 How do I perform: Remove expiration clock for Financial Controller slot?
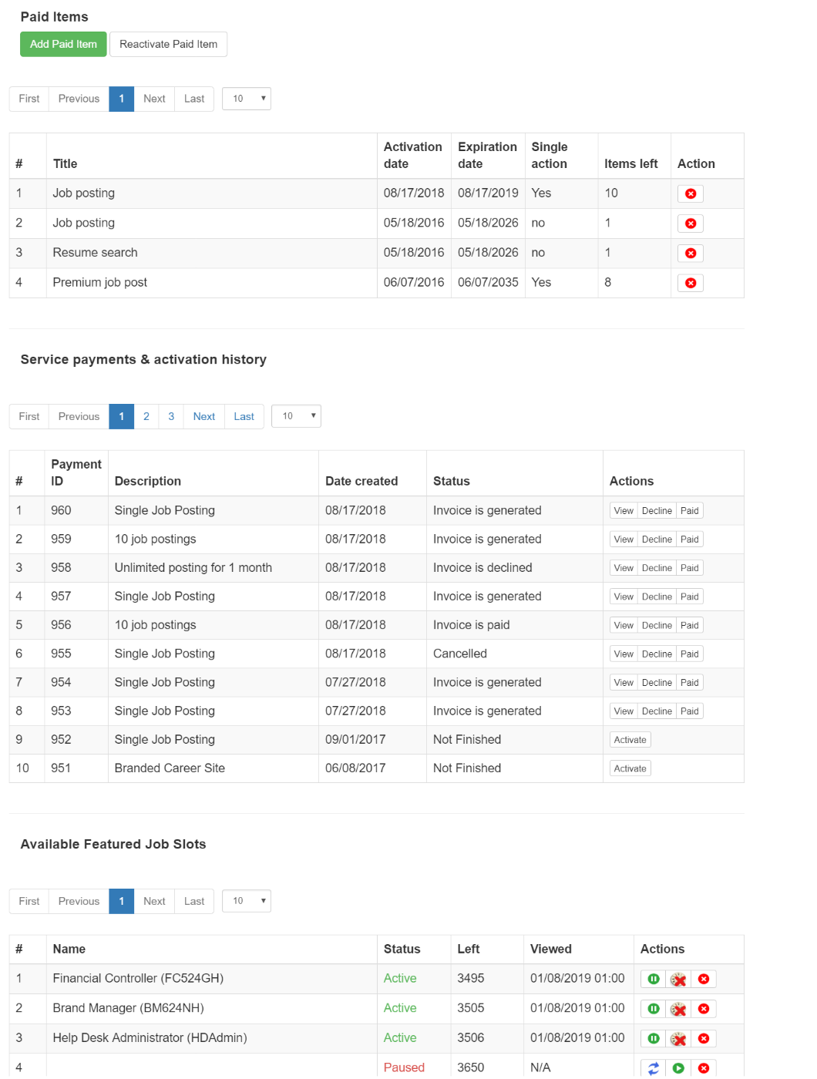click(678, 979)
